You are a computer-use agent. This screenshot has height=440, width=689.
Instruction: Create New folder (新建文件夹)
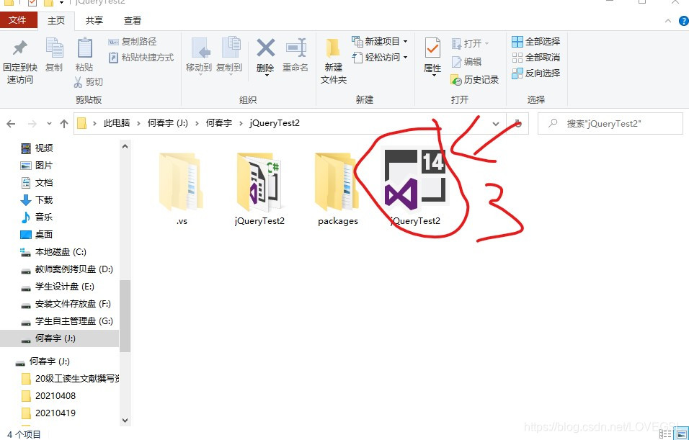[x=334, y=61]
